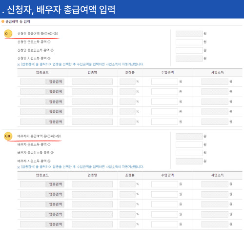Select the 신청인 사업소득 총액 ③ field
Screen dimensions: 244x244
189,59
